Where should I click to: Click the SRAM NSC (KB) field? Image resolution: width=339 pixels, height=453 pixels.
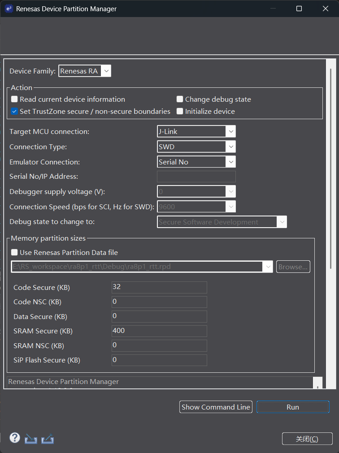[x=159, y=345]
